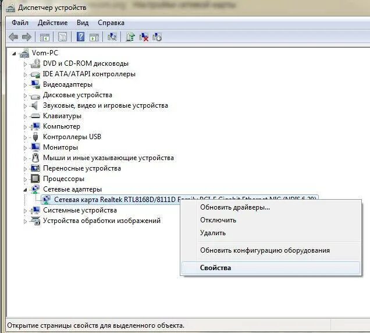This screenshot has height=333, width=370.
Task: Expand the Контроллеры USB node
Action: tap(25, 137)
